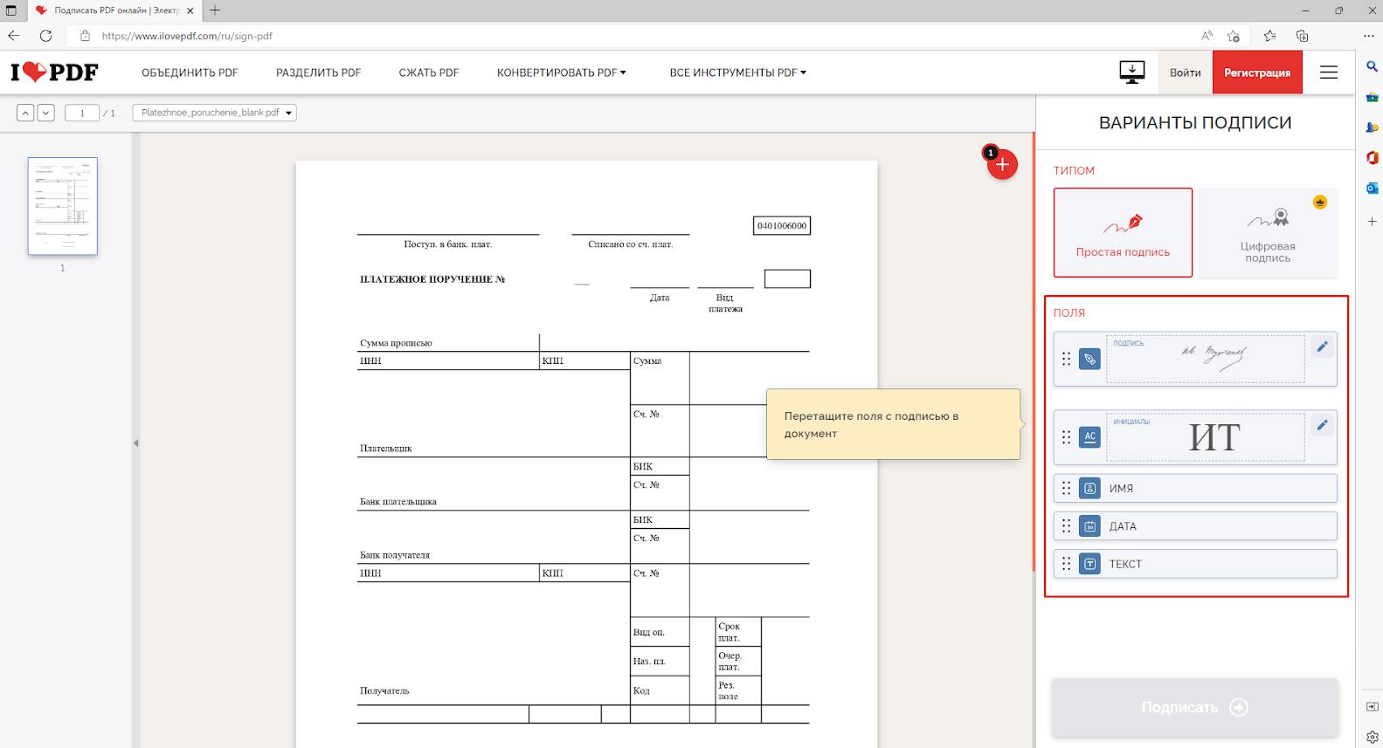Open the desktop app download icon

pos(1131,72)
